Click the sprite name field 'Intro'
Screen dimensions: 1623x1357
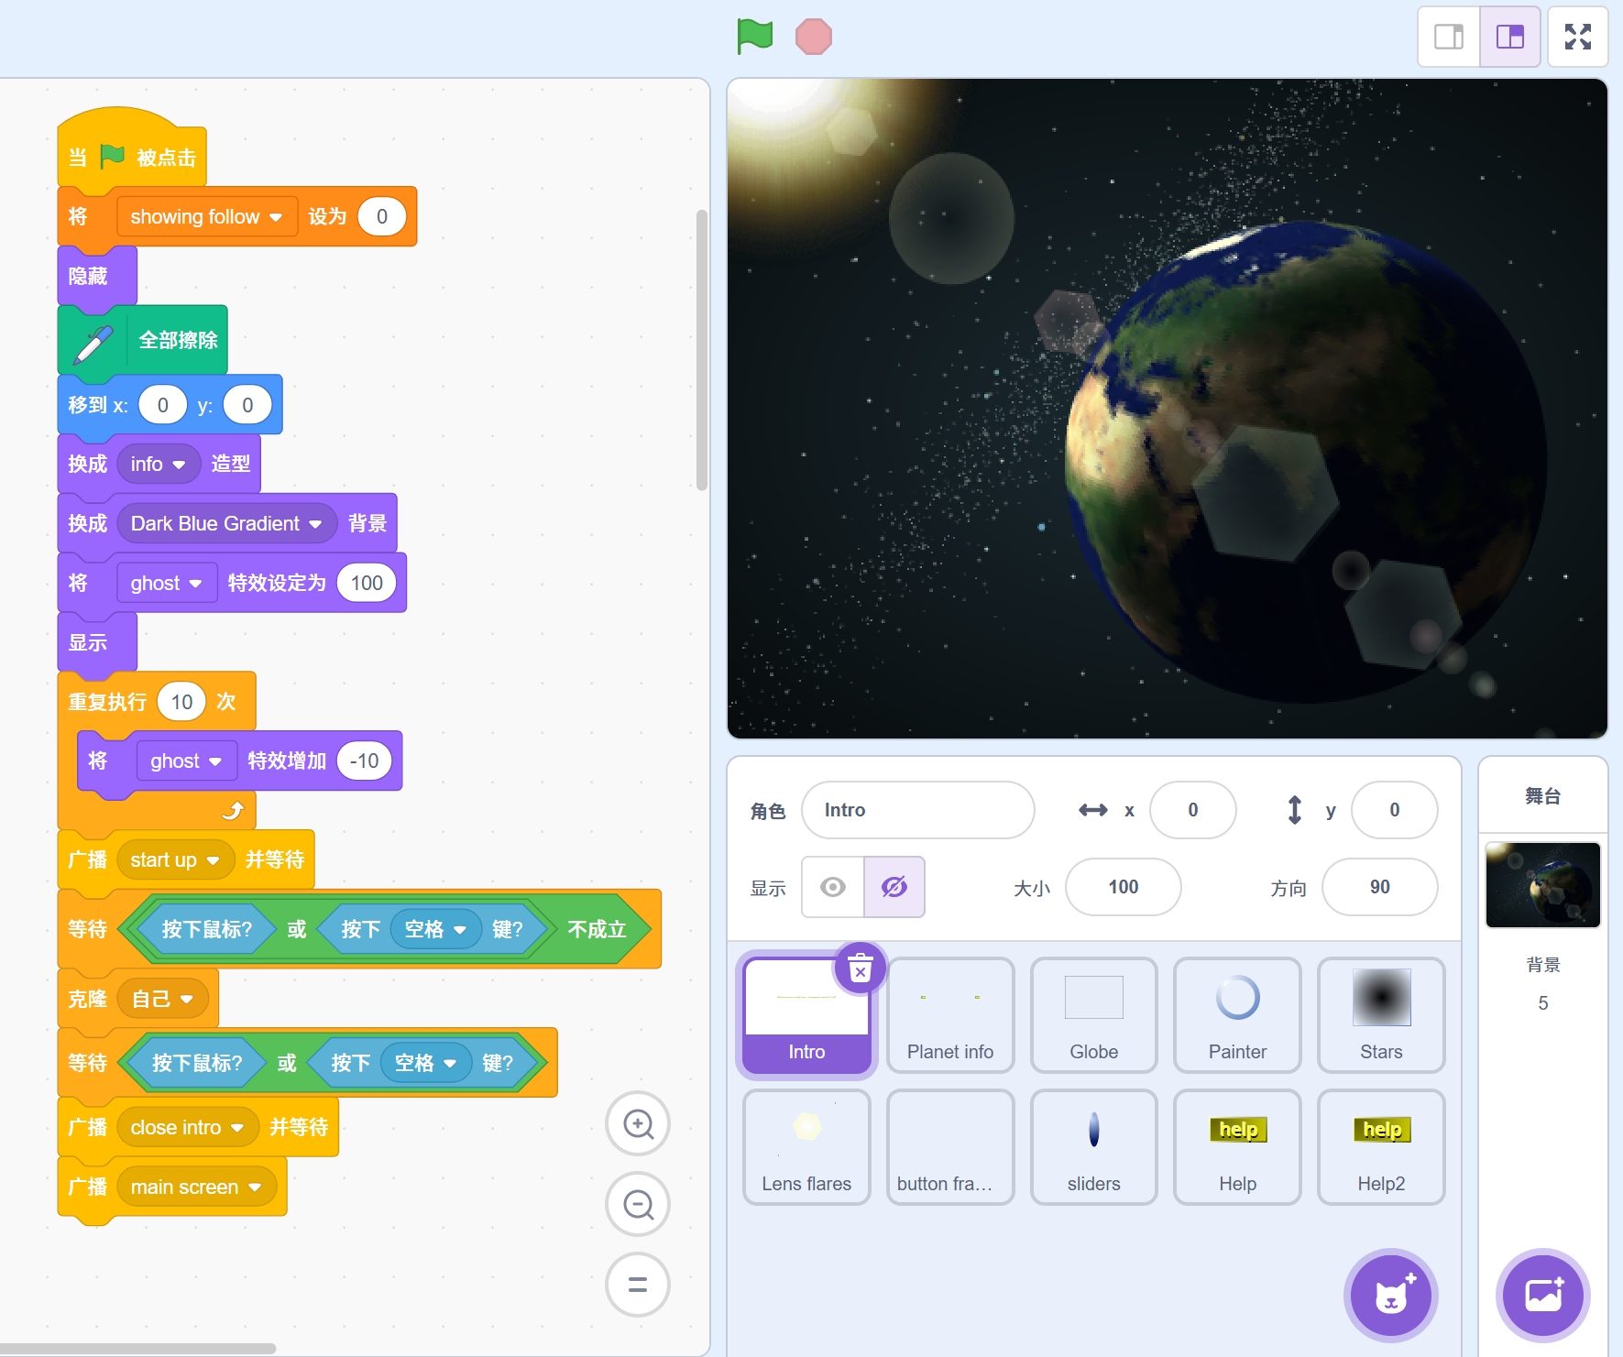pos(917,810)
